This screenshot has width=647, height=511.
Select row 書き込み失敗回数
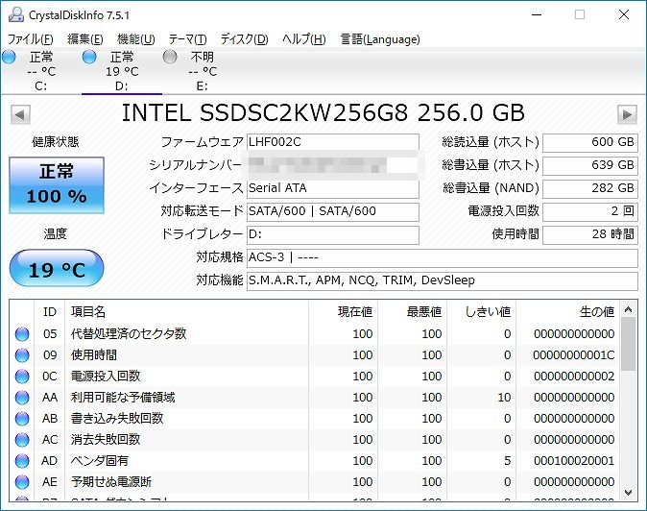(315, 418)
